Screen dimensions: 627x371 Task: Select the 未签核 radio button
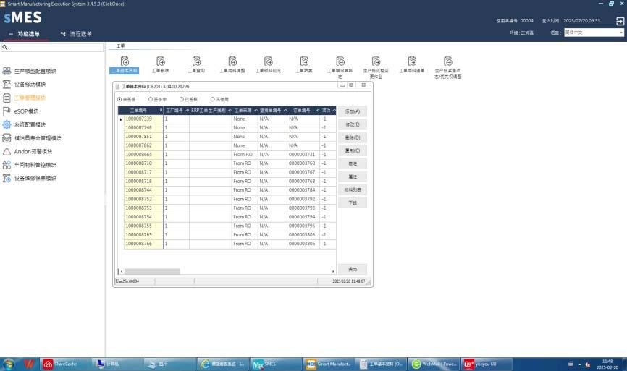coord(120,99)
